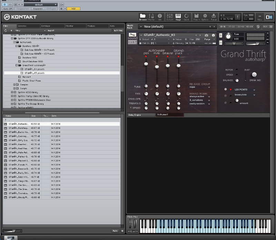
Task: Toggle the Mute M button
Action: pyautogui.click(x=221, y=42)
